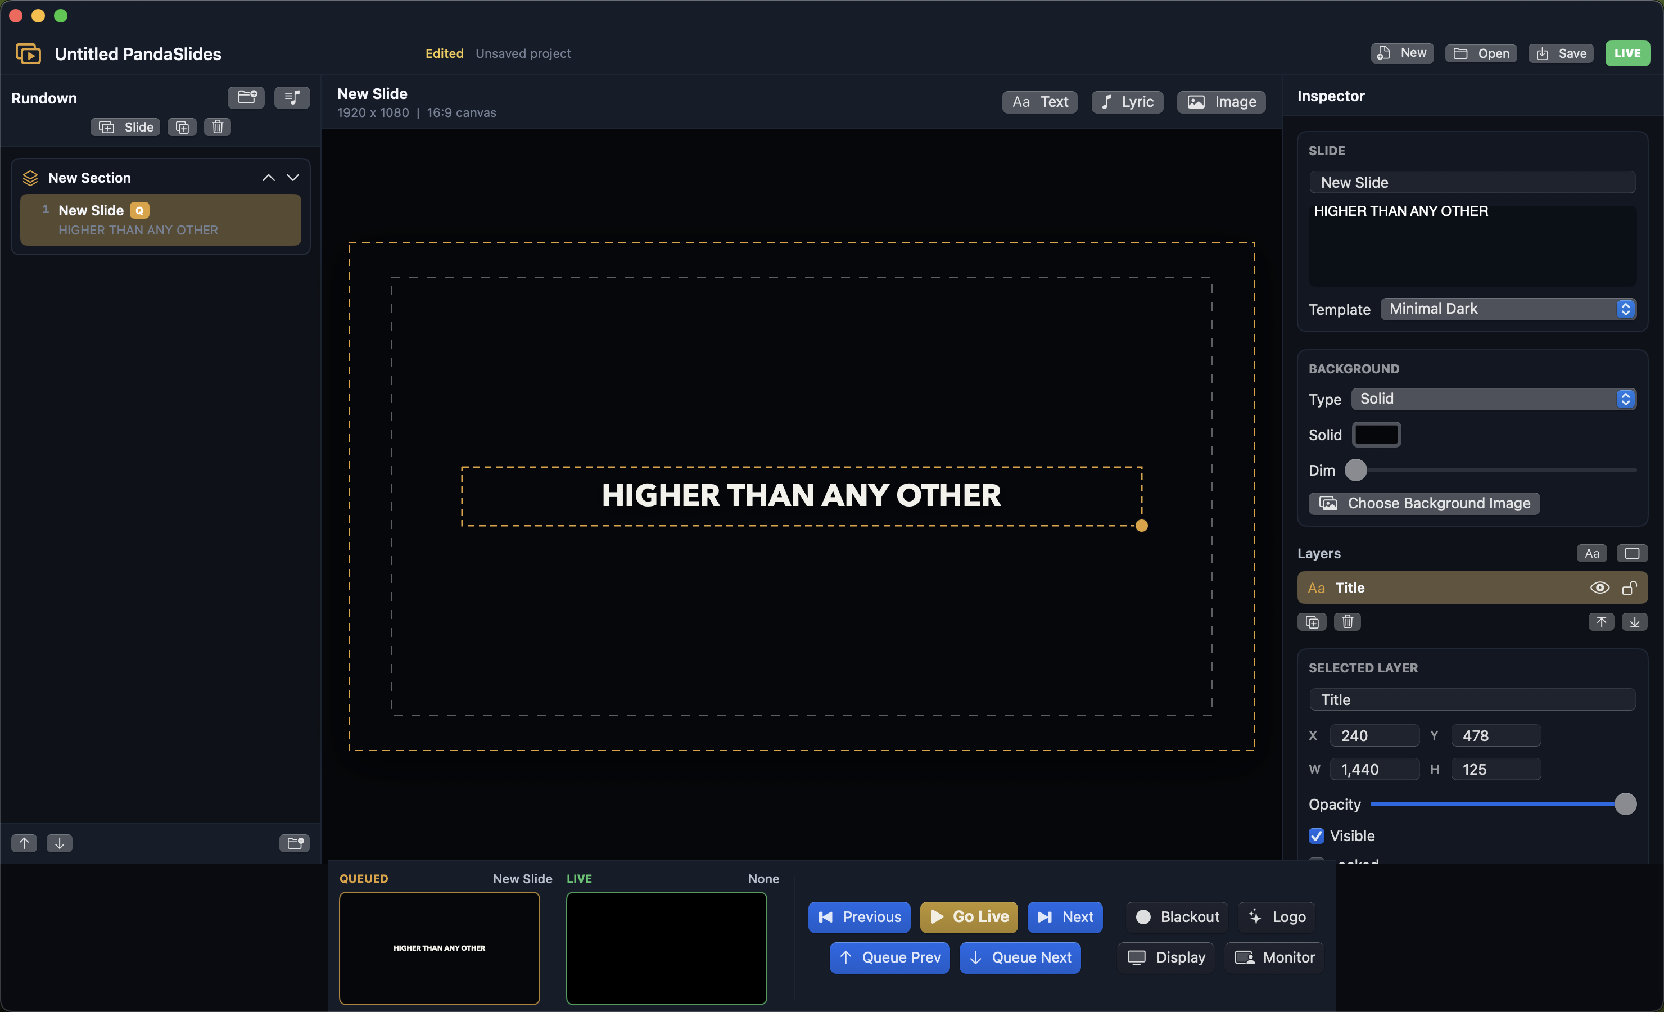Click the music list icon in Rundown header
1664x1012 pixels.
(x=292, y=97)
